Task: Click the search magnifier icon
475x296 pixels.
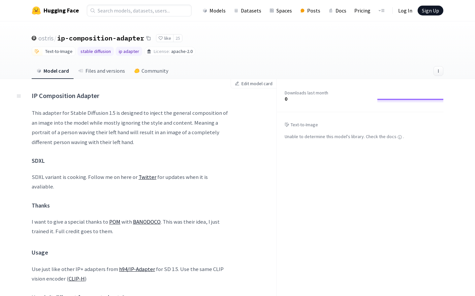Action: (93, 11)
